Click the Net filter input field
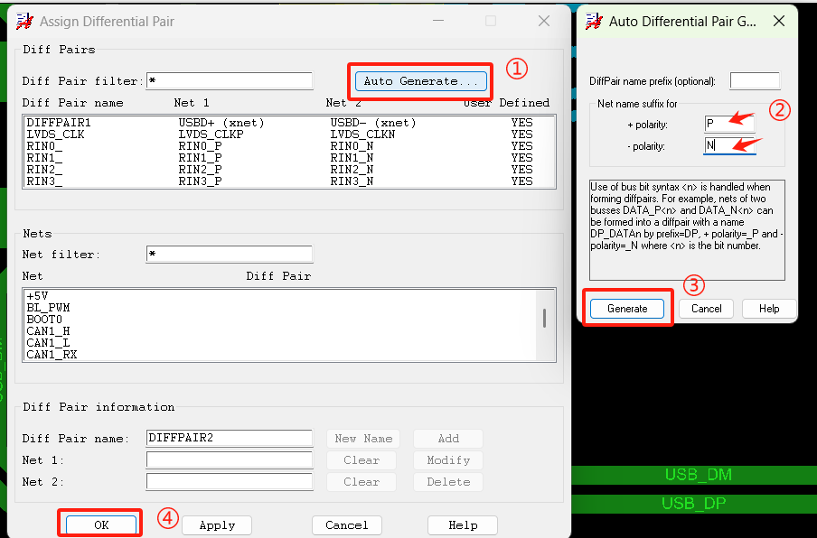The height and width of the screenshot is (538, 817). (230, 254)
